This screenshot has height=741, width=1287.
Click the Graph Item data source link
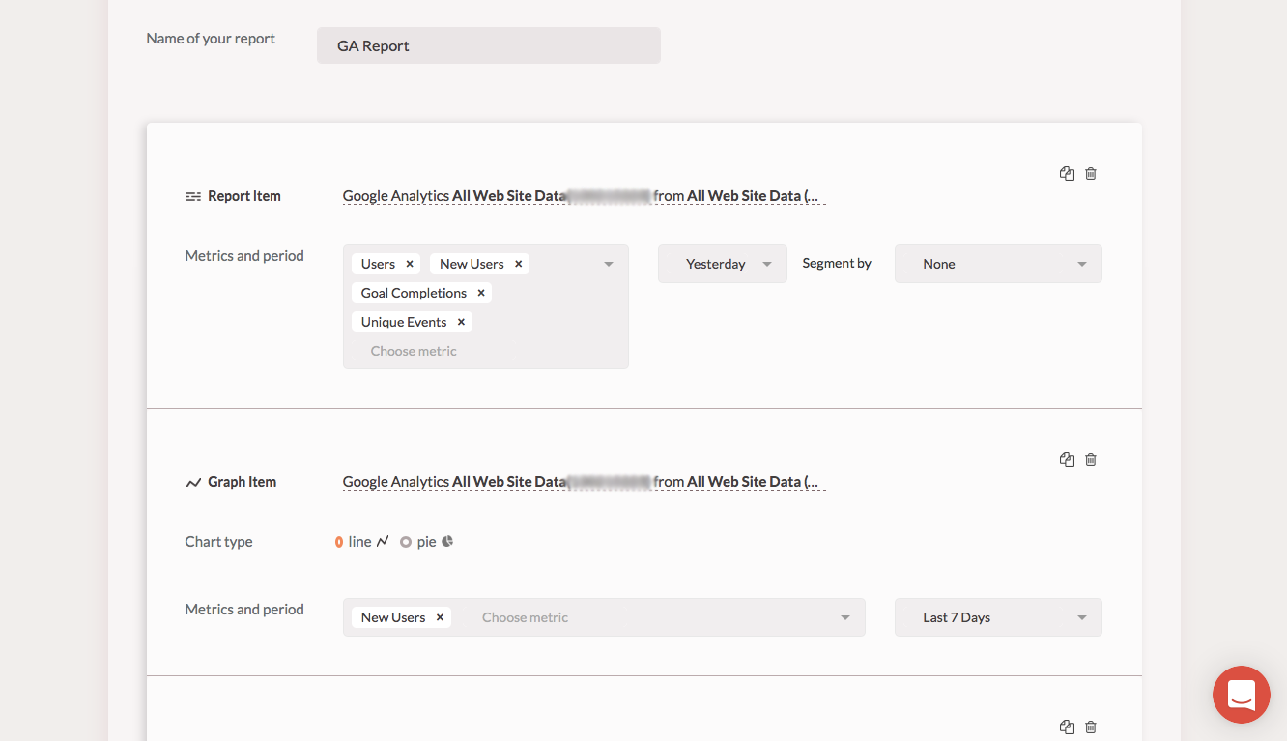click(x=584, y=482)
